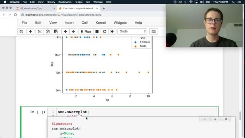The width and height of the screenshot is (245, 138).
Task: Open the Chrome app menu
Action: coord(15,2)
